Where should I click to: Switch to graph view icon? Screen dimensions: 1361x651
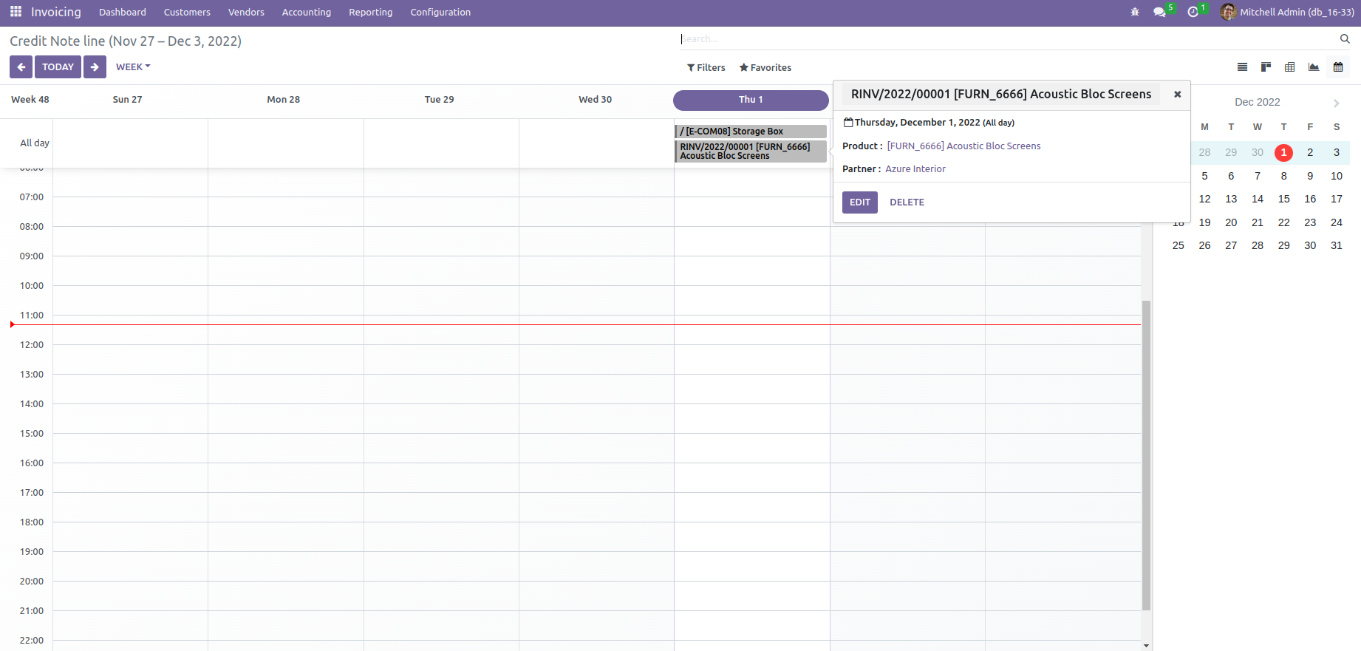click(x=1314, y=67)
